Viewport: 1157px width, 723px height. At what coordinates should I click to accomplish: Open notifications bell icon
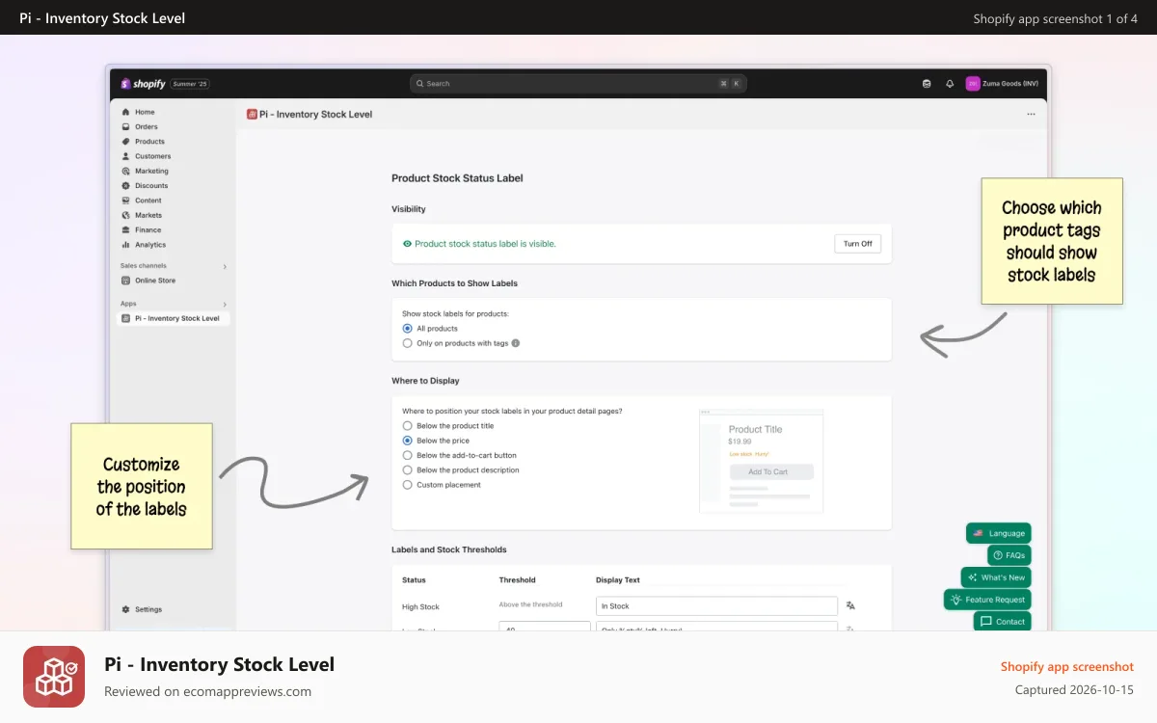coord(950,84)
